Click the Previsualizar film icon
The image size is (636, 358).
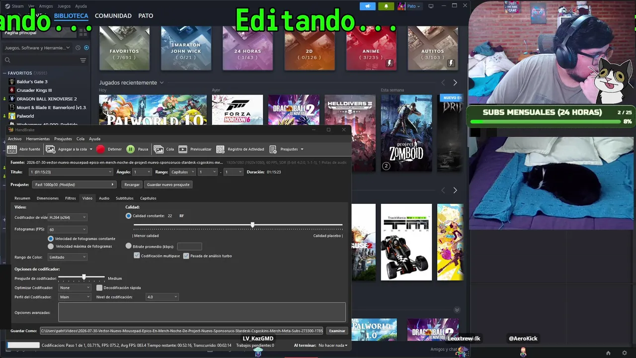click(x=183, y=149)
